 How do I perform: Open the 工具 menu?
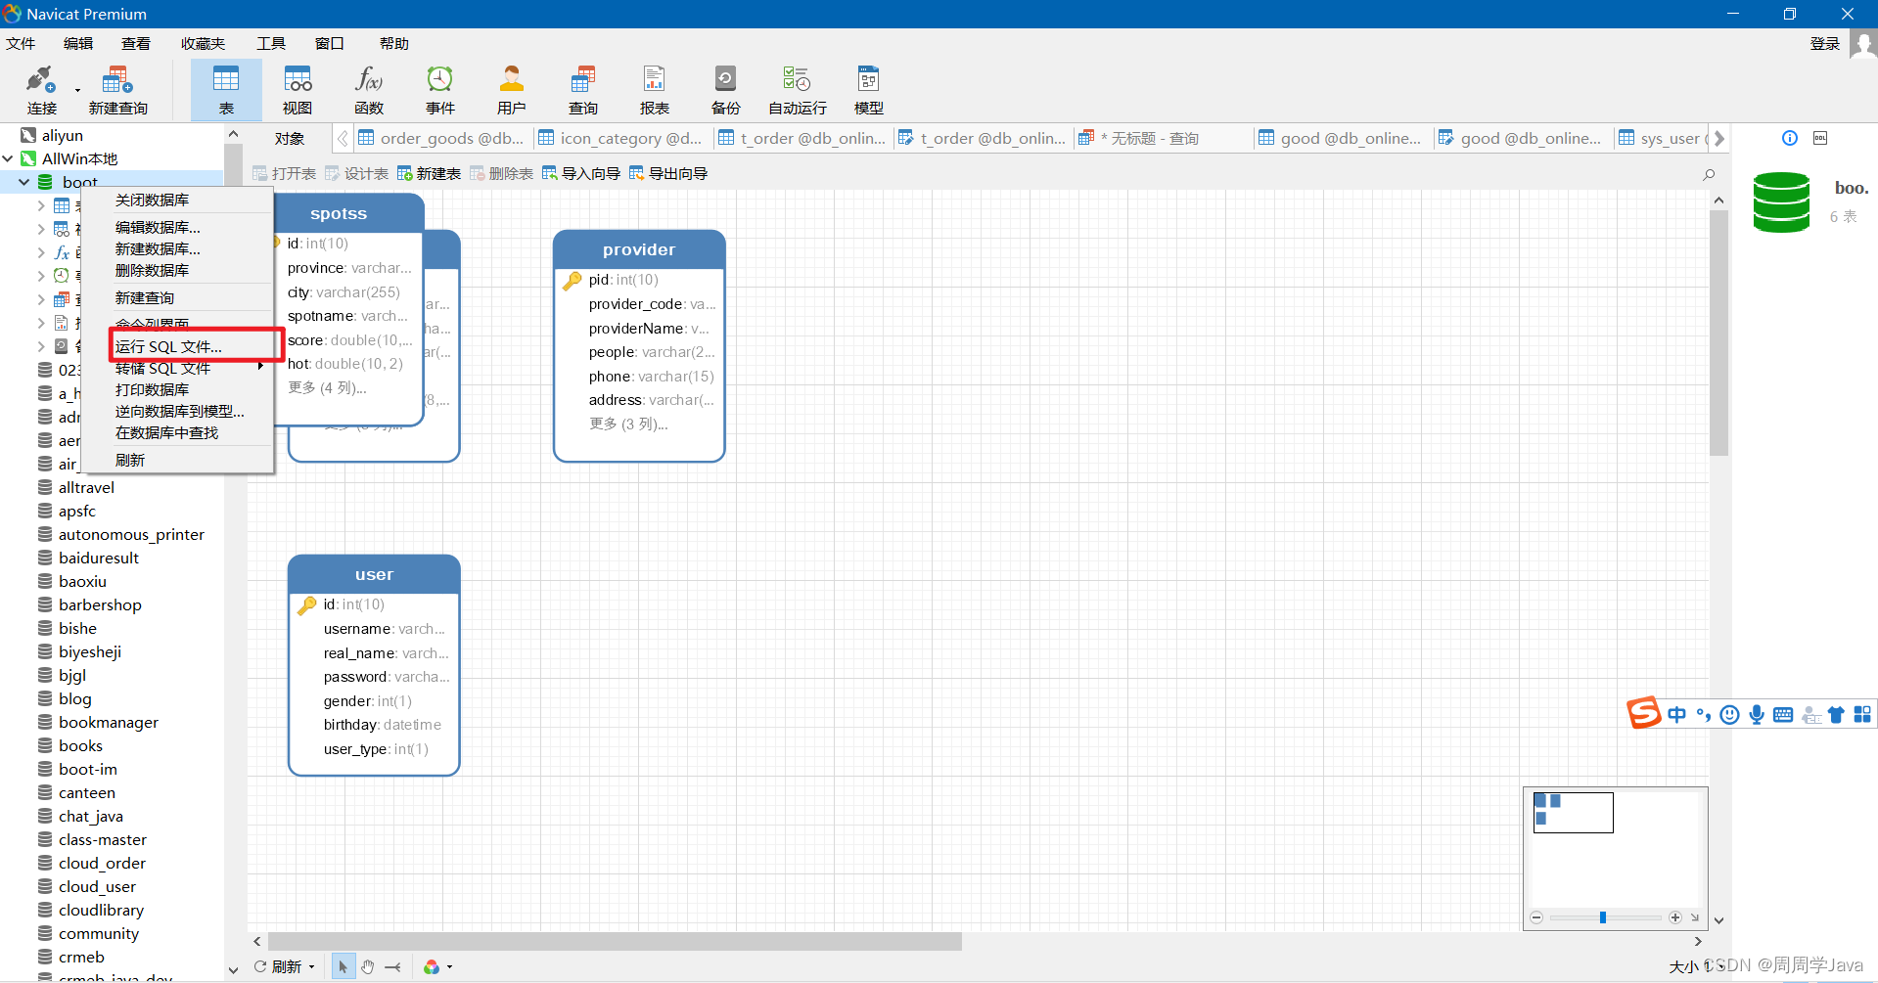coord(271,44)
